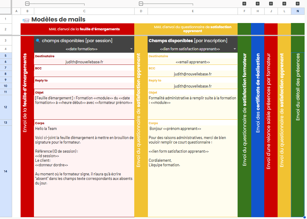Image resolution: width=307 pixels, height=219 pixels.
Task: Select column A header
Action: 16,11
